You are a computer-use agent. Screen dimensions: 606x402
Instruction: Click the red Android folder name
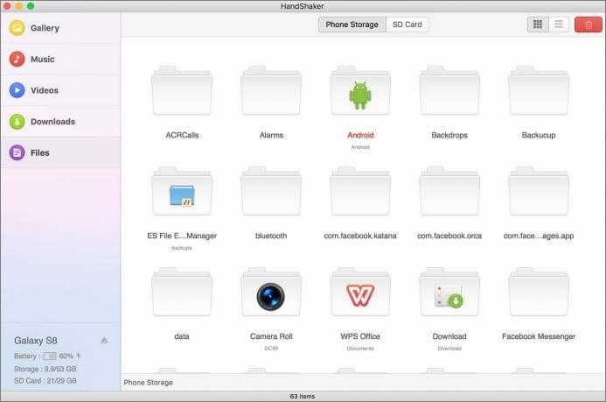[360, 135]
